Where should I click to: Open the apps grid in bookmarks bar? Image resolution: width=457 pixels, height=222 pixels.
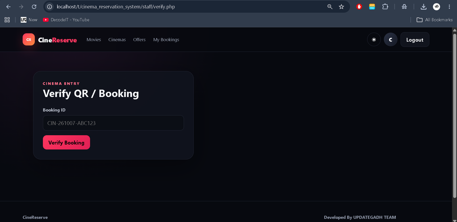tap(7, 20)
